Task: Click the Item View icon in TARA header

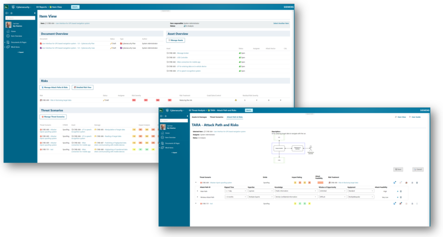Action: click(x=396, y=117)
